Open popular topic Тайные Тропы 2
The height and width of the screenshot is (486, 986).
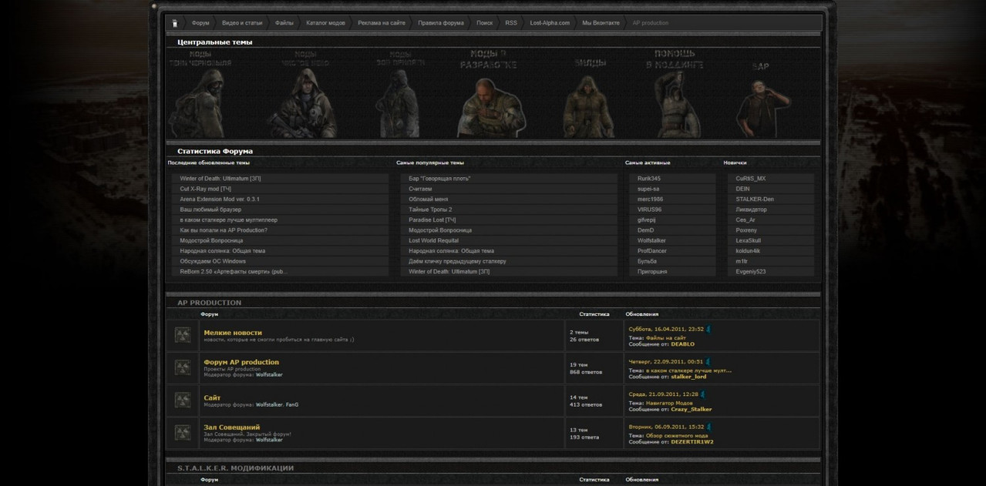tap(430, 209)
